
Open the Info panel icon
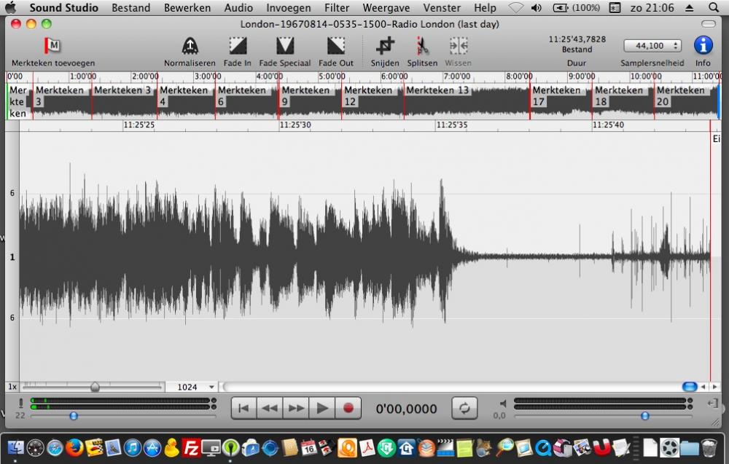(x=703, y=46)
